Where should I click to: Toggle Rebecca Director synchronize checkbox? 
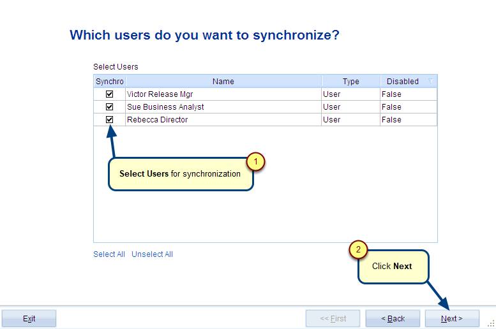109,119
